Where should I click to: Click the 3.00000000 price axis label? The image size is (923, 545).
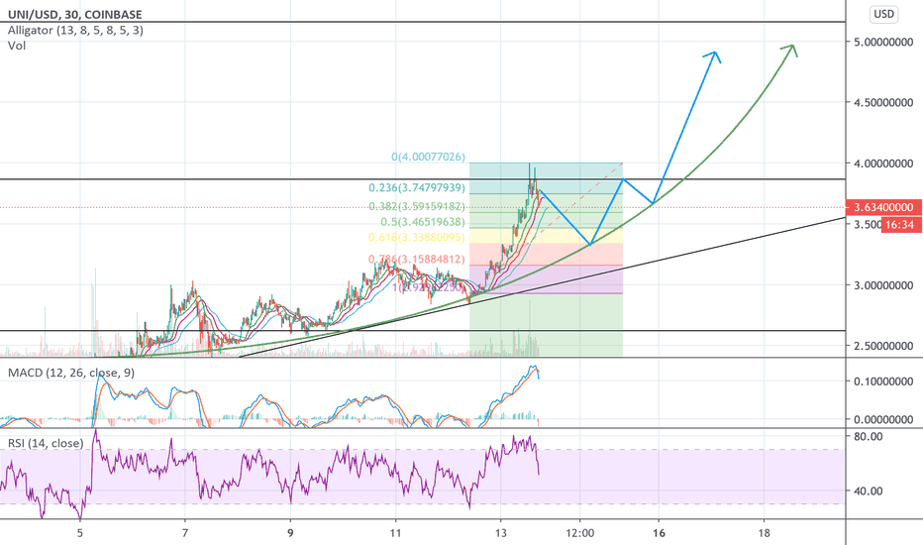[883, 285]
